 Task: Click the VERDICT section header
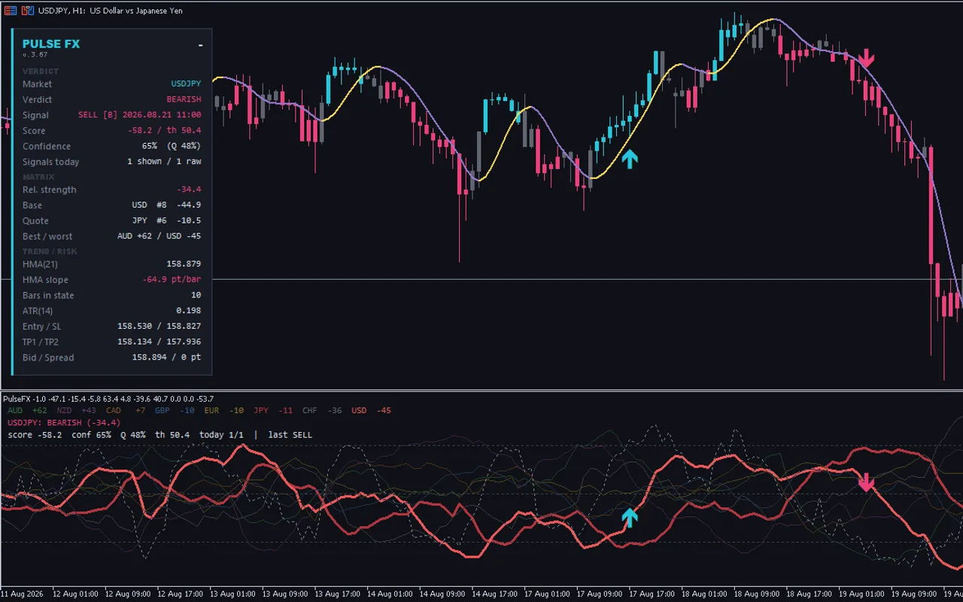point(41,71)
